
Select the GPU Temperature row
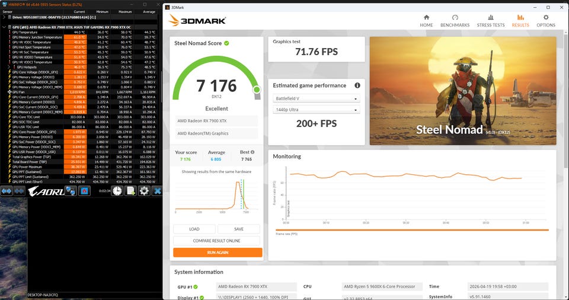coord(78,32)
